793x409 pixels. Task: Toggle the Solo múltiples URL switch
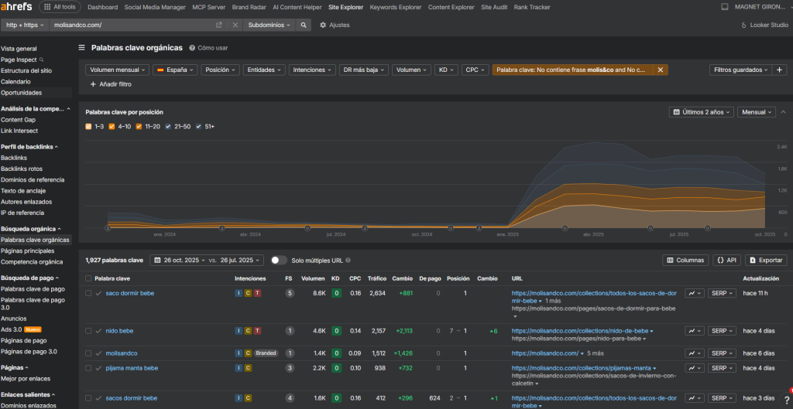(278, 261)
